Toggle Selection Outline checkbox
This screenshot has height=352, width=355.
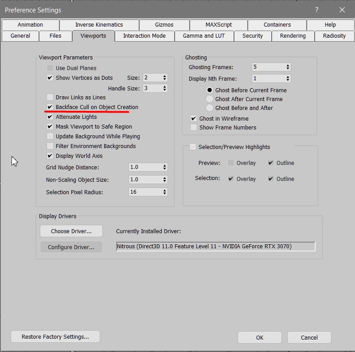coord(270,179)
